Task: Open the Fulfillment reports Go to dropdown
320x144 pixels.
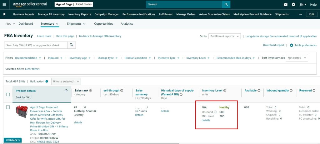Action: [x=224, y=36]
